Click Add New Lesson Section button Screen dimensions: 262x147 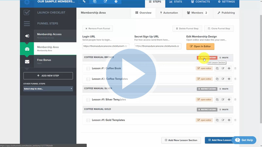181,140
